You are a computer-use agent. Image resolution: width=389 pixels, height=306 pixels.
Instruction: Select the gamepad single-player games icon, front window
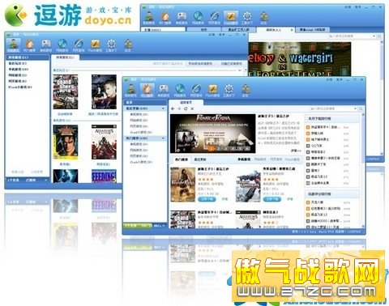(x=164, y=90)
